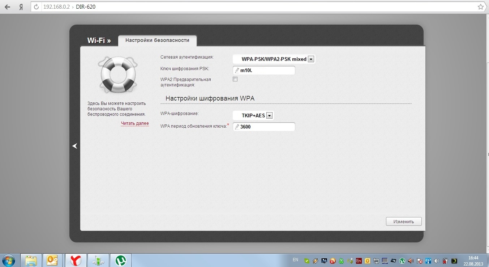Open the wired network tray icon
This screenshot has height=267, width=489.
point(376,260)
